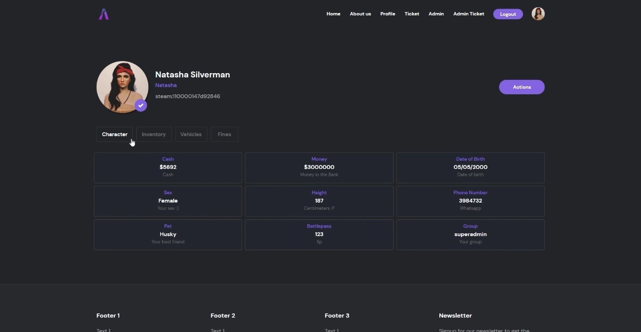
Task: Click the 'Whatsapp' caption under phone number
Action: pyautogui.click(x=471, y=208)
